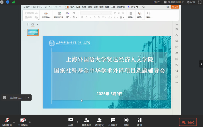Collapse the chat bar with left triangle
The image size is (203, 127).
click(x=28, y=97)
